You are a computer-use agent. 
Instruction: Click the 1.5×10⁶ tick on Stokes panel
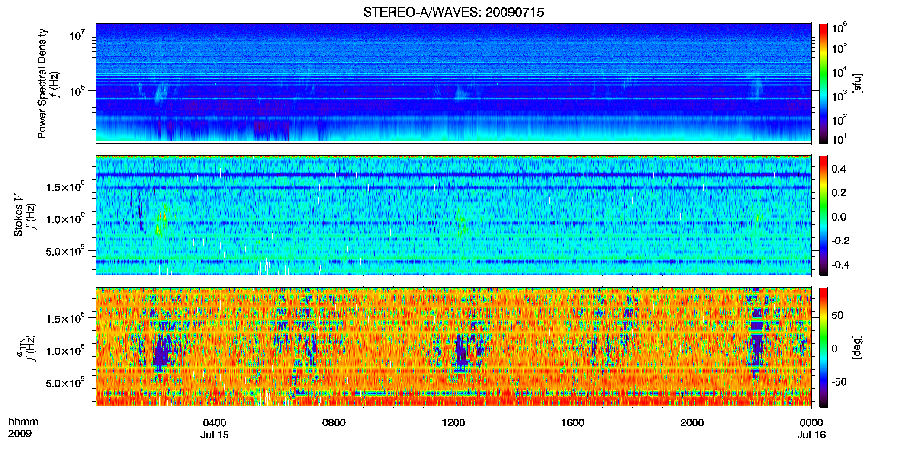click(x=65, y=187)
